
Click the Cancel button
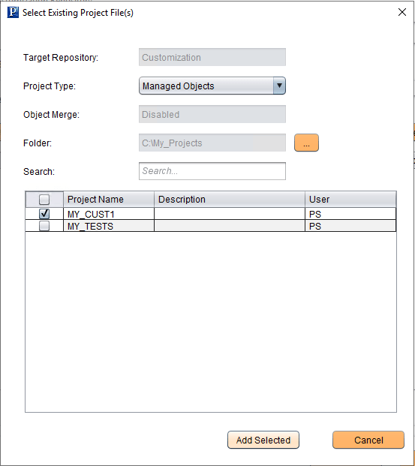click(x=368, y=440)
